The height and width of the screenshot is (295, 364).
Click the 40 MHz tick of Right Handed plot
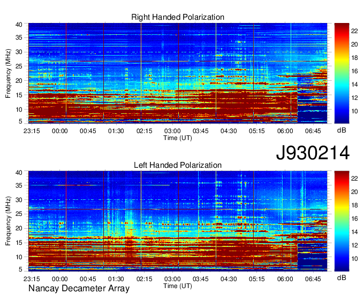(19, 25)
